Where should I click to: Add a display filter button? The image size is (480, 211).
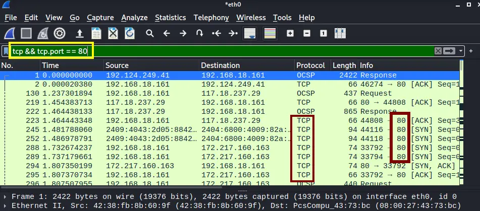(x=471, y=51)
